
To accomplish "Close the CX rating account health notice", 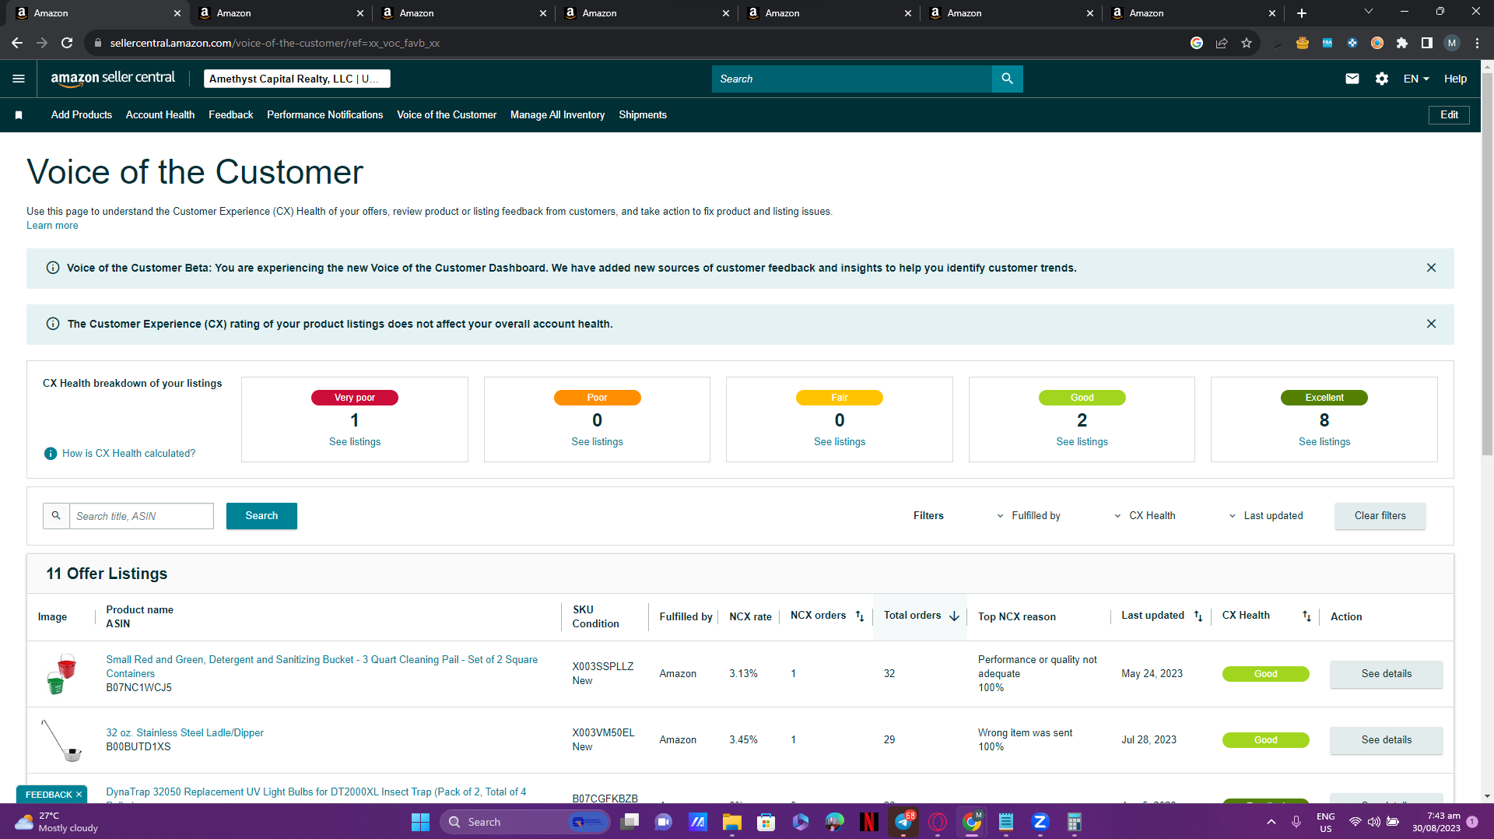I will pos(1431,324).
